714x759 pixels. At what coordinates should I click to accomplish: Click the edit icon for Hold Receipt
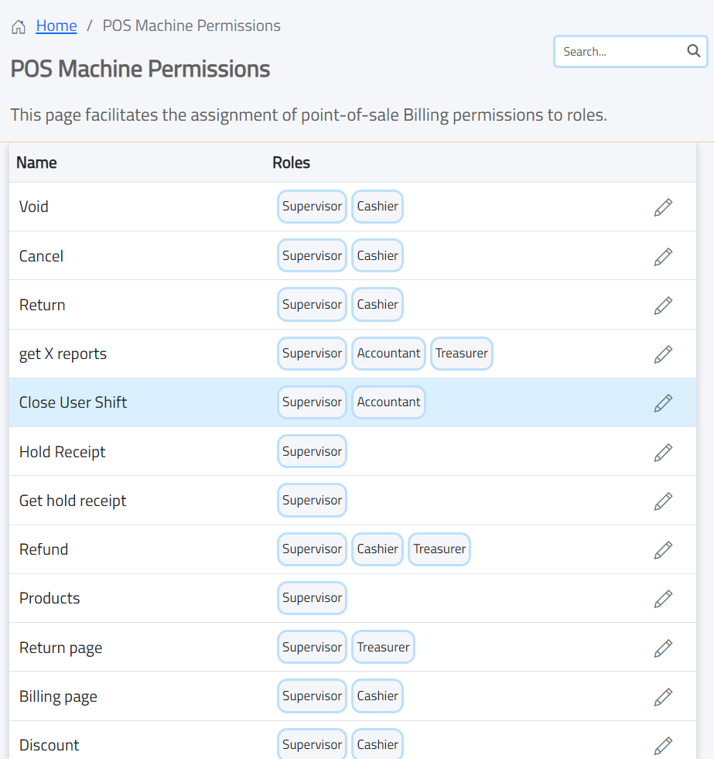pyautogui.click(x=663, y=452)
